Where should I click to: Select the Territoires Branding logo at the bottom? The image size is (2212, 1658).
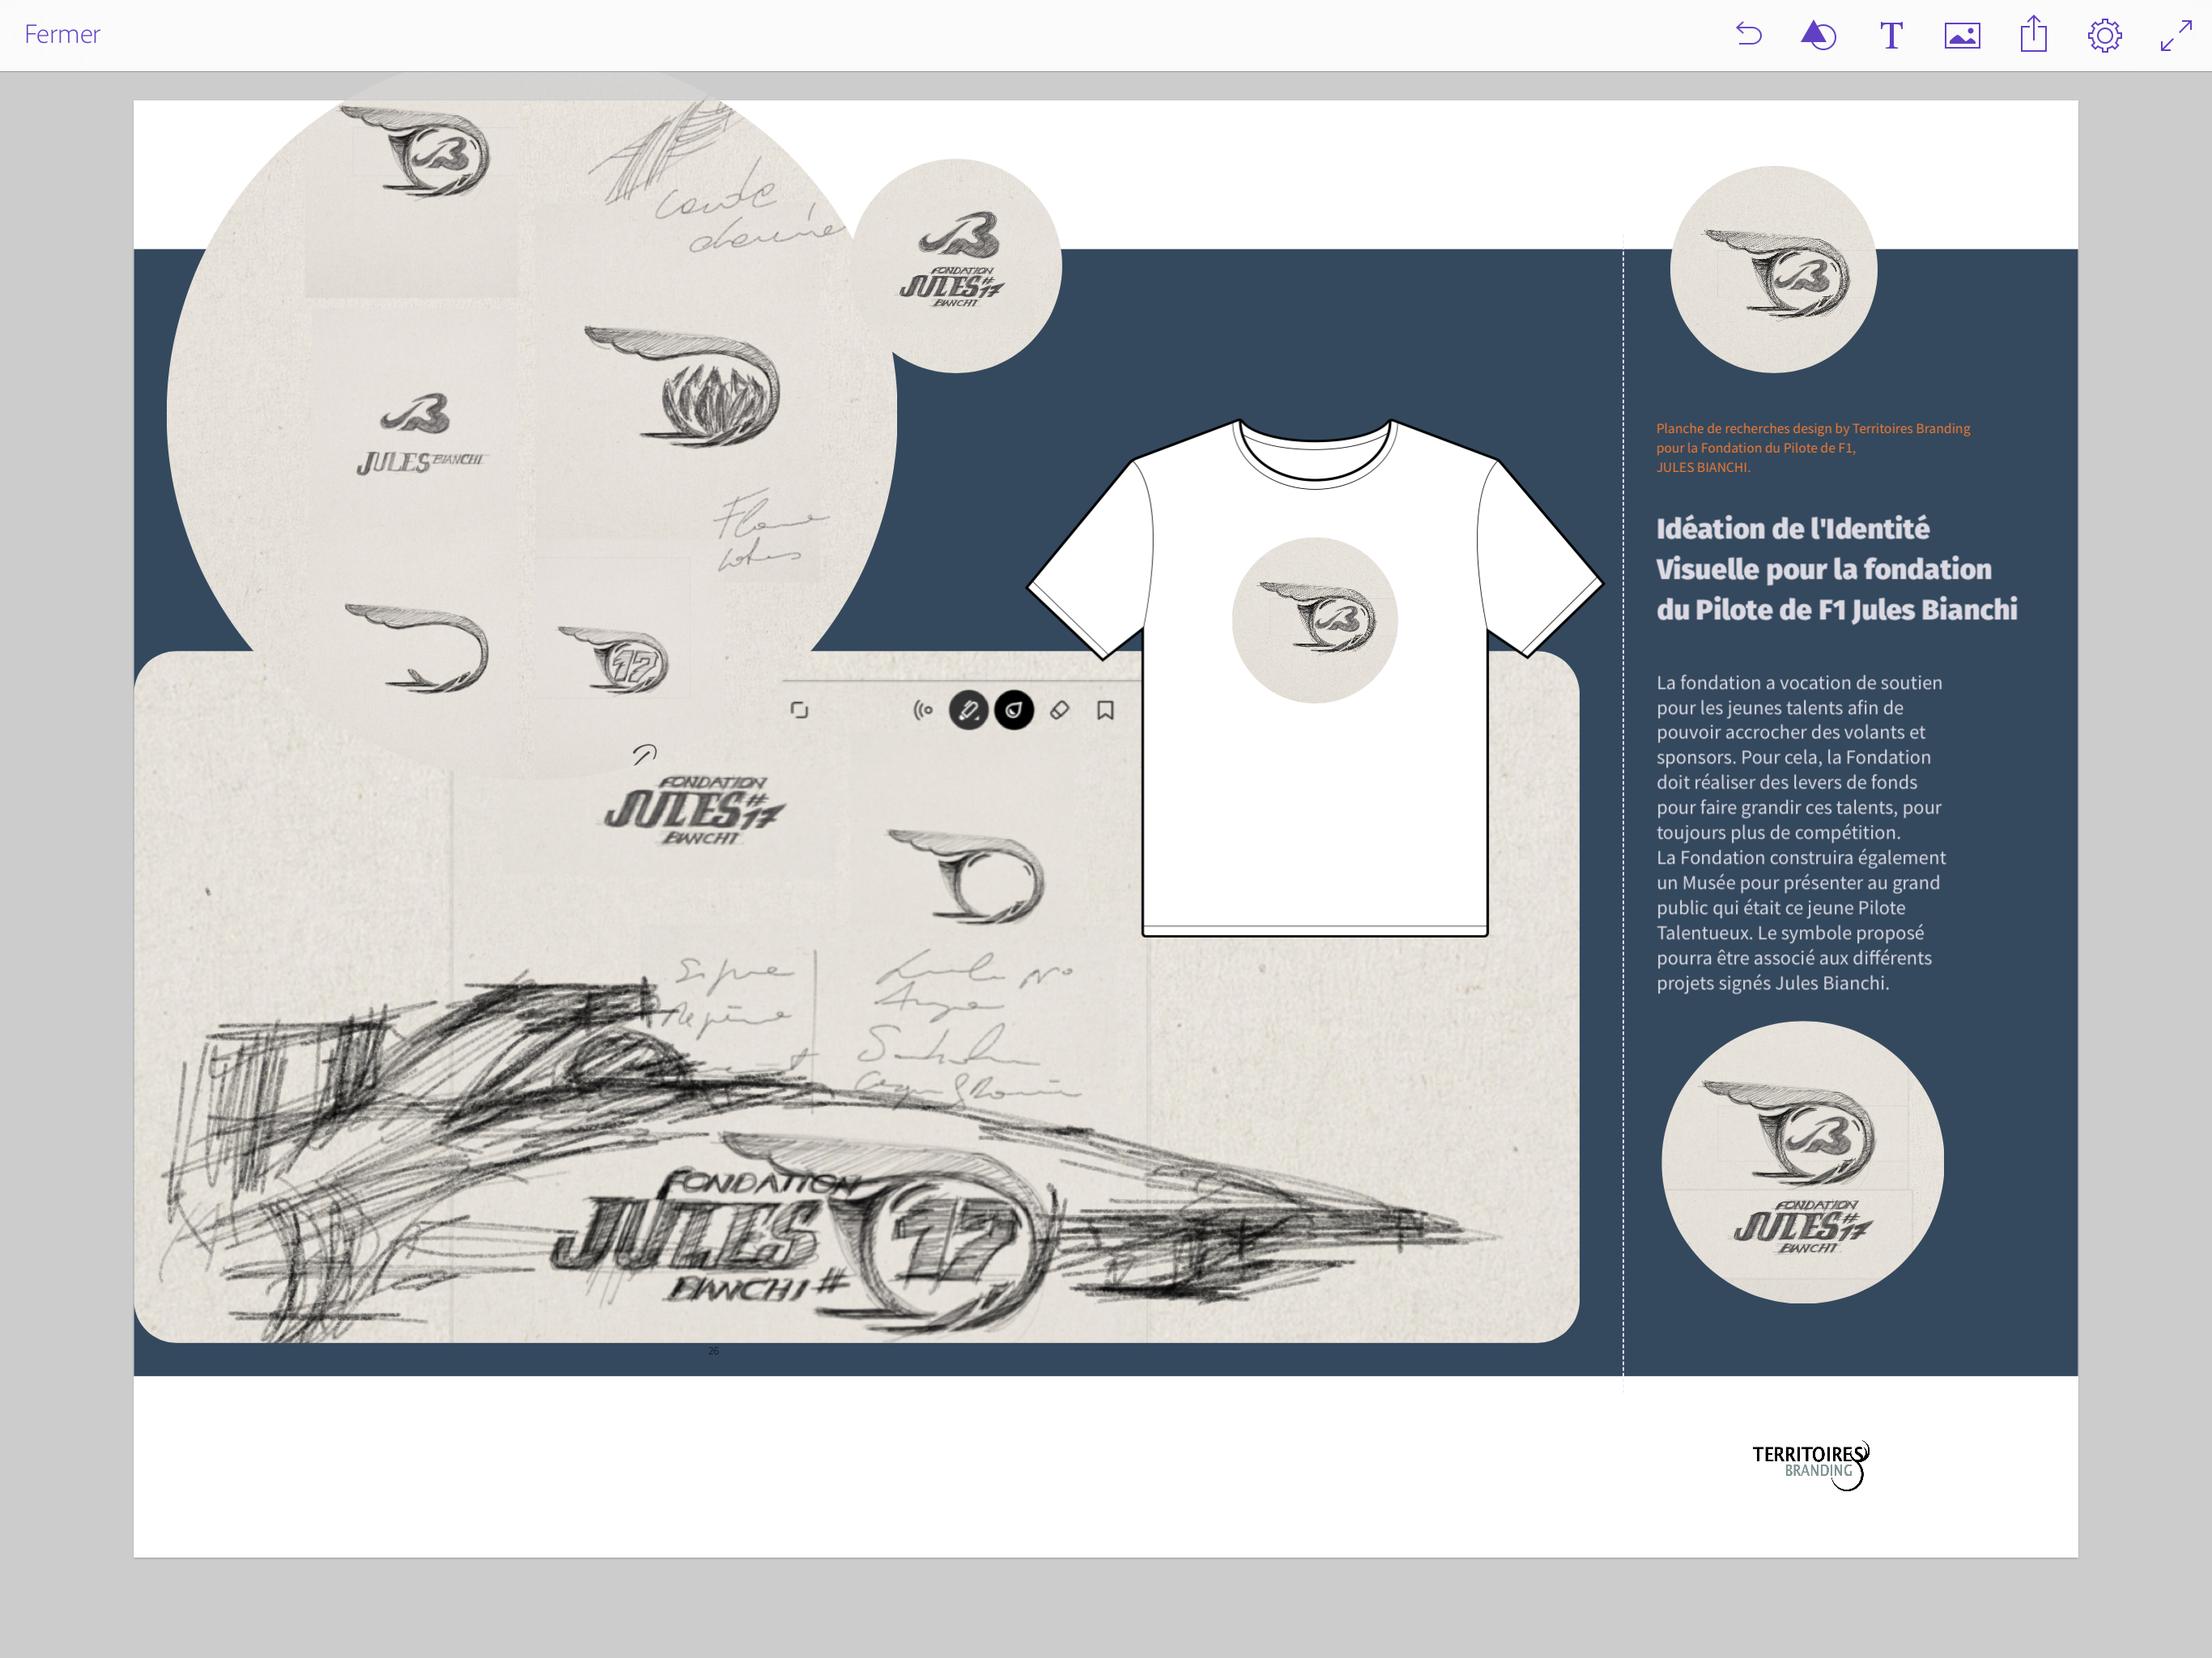[x=1811, y=1465]
